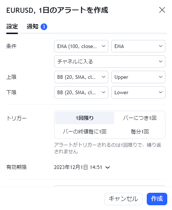Open the チャネルに入る condition type dropdown

(x=110, y=62)
